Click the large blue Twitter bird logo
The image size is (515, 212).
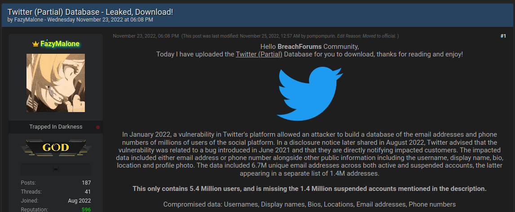(x=310, y=94)
